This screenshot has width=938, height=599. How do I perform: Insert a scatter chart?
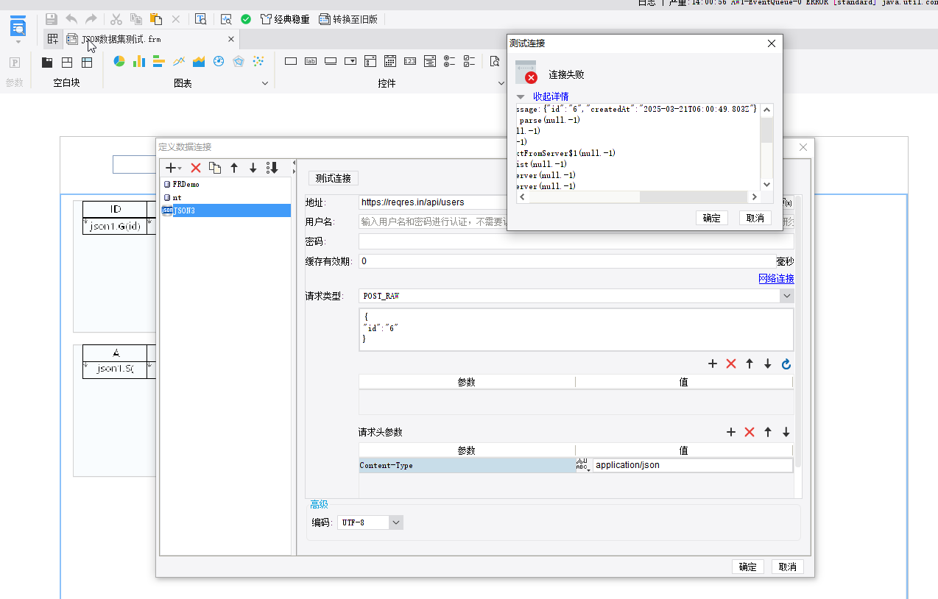point(258,61)
